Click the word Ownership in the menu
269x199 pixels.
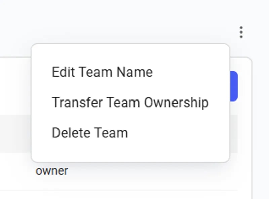point(176,103)
